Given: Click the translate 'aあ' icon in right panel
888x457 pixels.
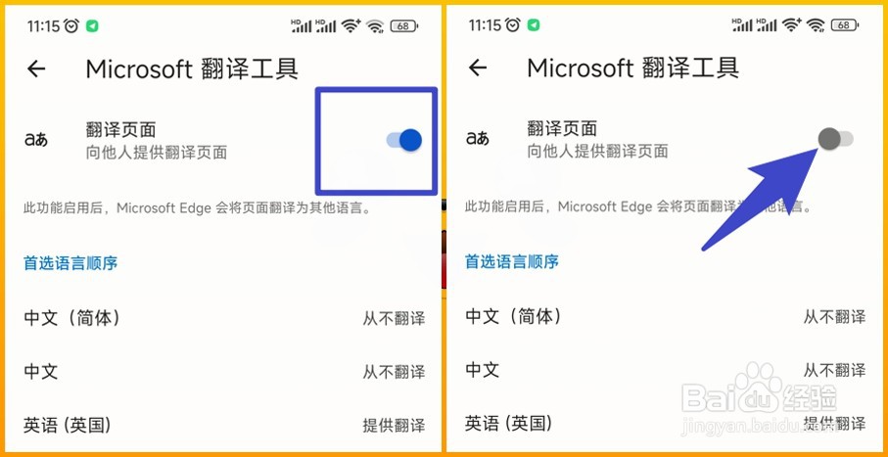Looking at the screenshot, I should point(478,138).
